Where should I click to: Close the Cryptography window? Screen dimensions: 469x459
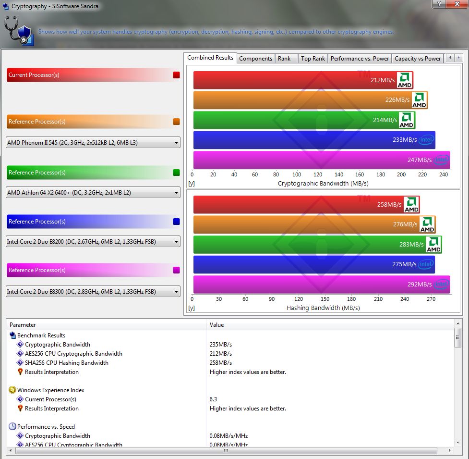tap(457, 4)
